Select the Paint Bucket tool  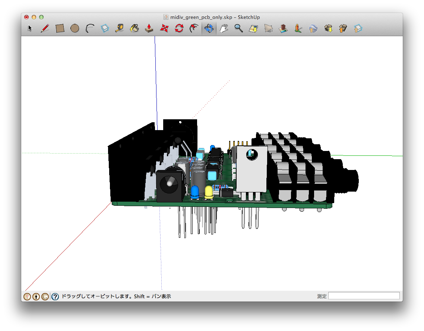point(135,28)
